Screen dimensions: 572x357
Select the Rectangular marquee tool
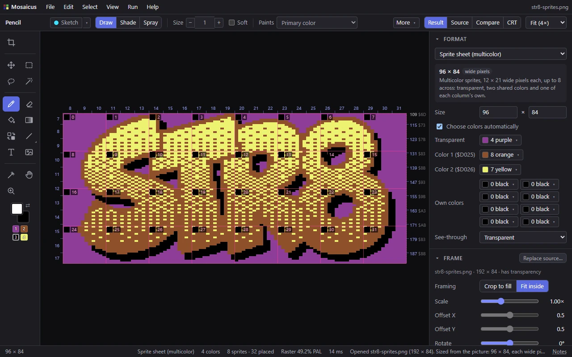(29, 65)
